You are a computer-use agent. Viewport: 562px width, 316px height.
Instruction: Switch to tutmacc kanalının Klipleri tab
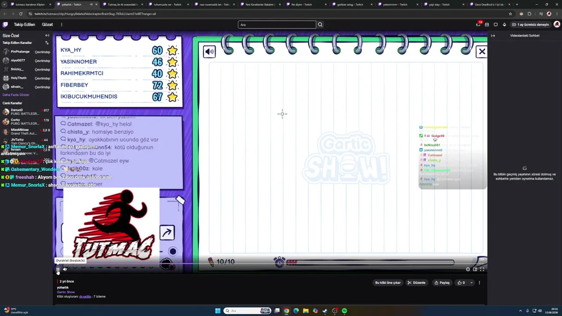coord(30,4)
